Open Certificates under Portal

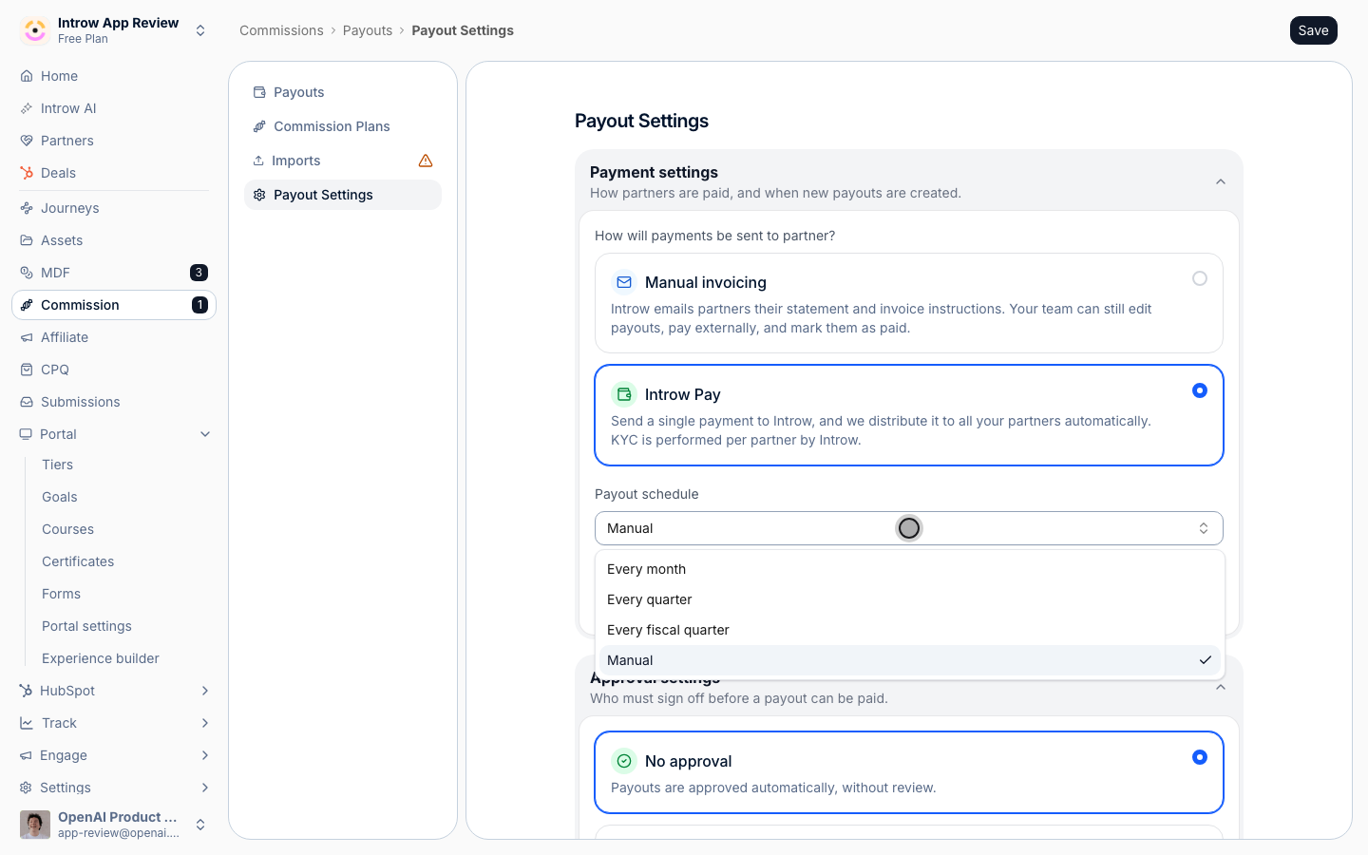tap(78, 561)
